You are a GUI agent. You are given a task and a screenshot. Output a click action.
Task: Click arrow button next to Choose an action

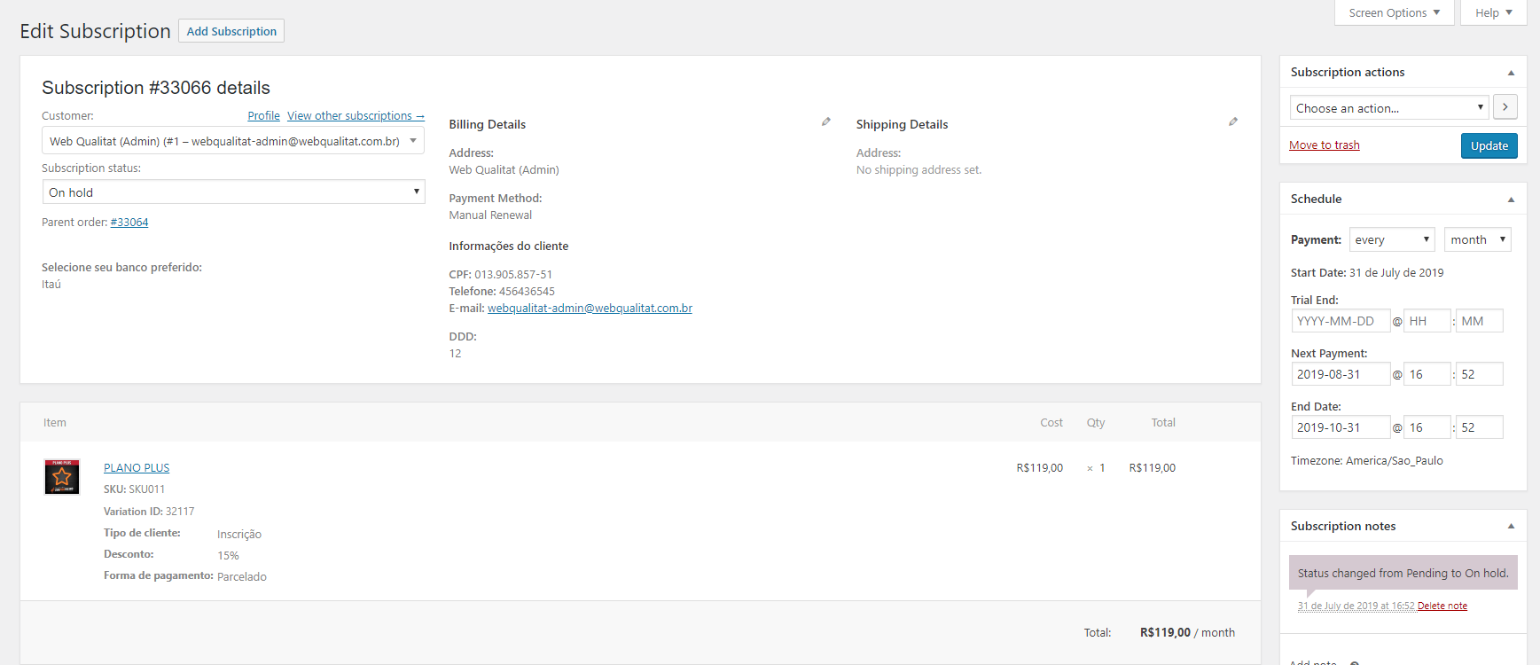point(1505,107)
